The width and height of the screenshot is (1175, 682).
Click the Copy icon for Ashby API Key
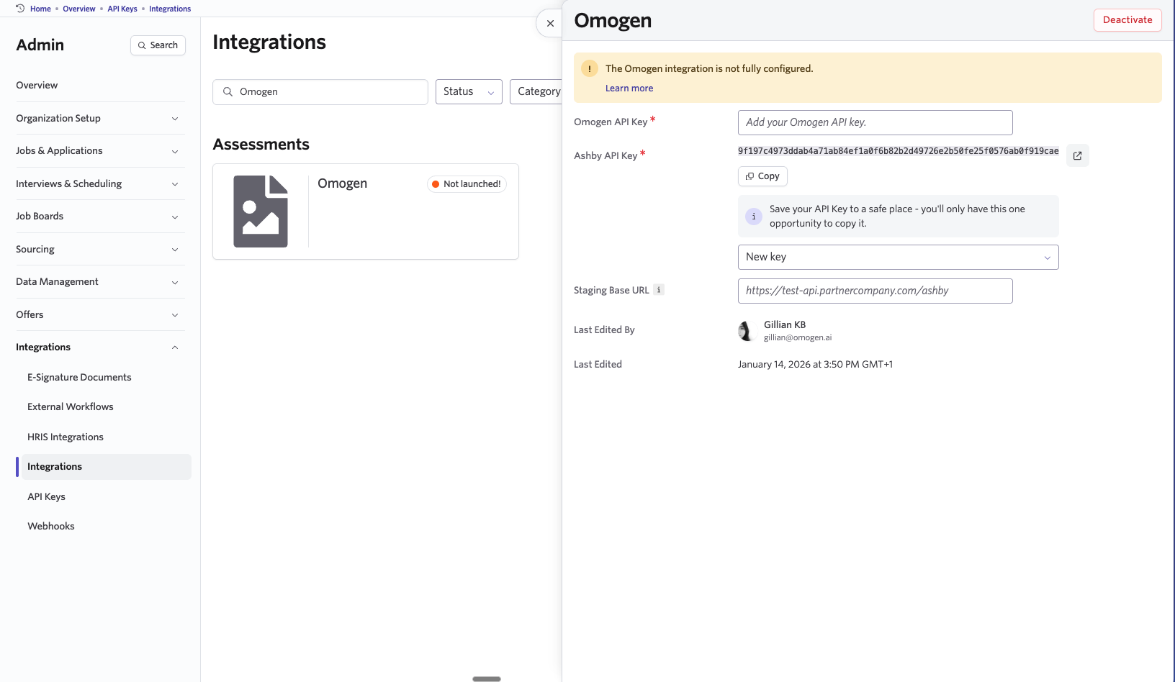751,176
